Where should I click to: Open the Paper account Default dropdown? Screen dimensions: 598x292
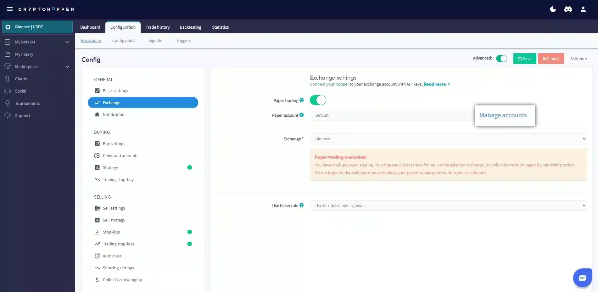pos(392,115)
